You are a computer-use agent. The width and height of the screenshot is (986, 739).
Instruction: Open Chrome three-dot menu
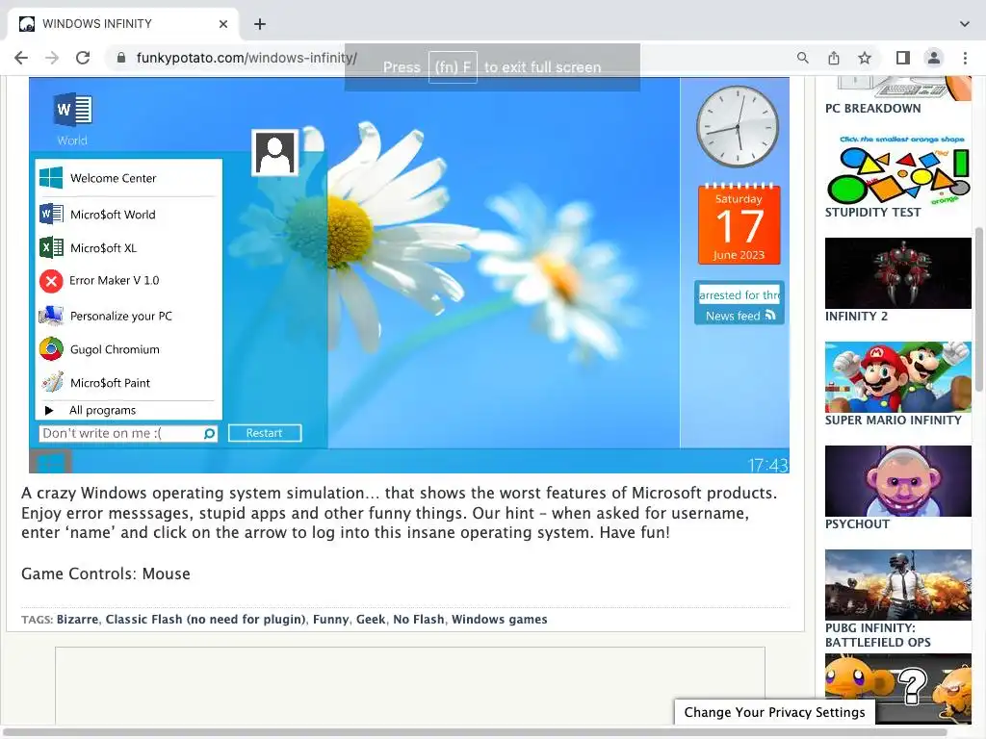click(965, 58)
